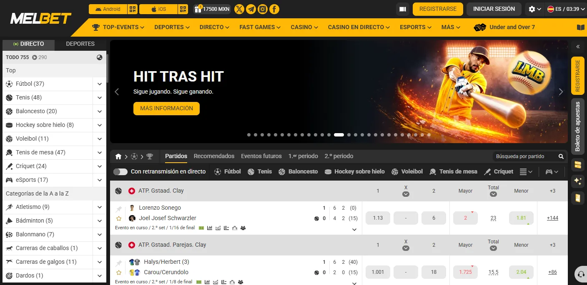Image resolution: width=587 pixels, height=285 pixels.
Task: Open the rules book icon in menu bar
Action: click(580, 27)
